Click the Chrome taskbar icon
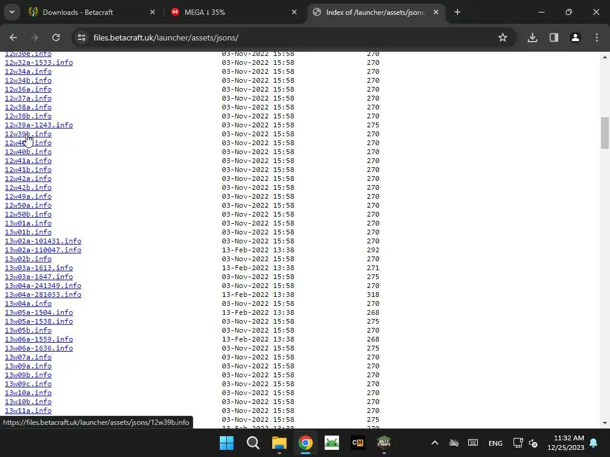 click(306, 443)
